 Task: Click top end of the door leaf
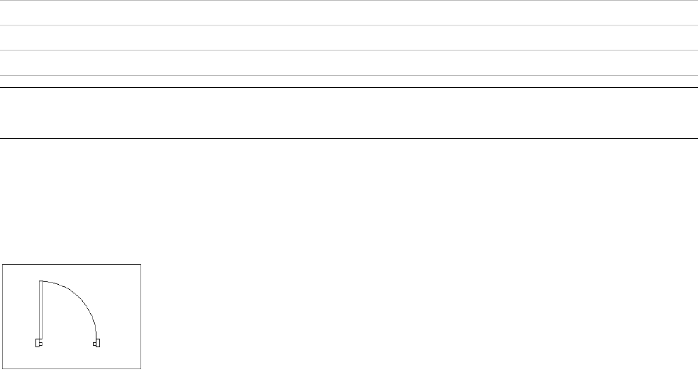click(41, 281)
